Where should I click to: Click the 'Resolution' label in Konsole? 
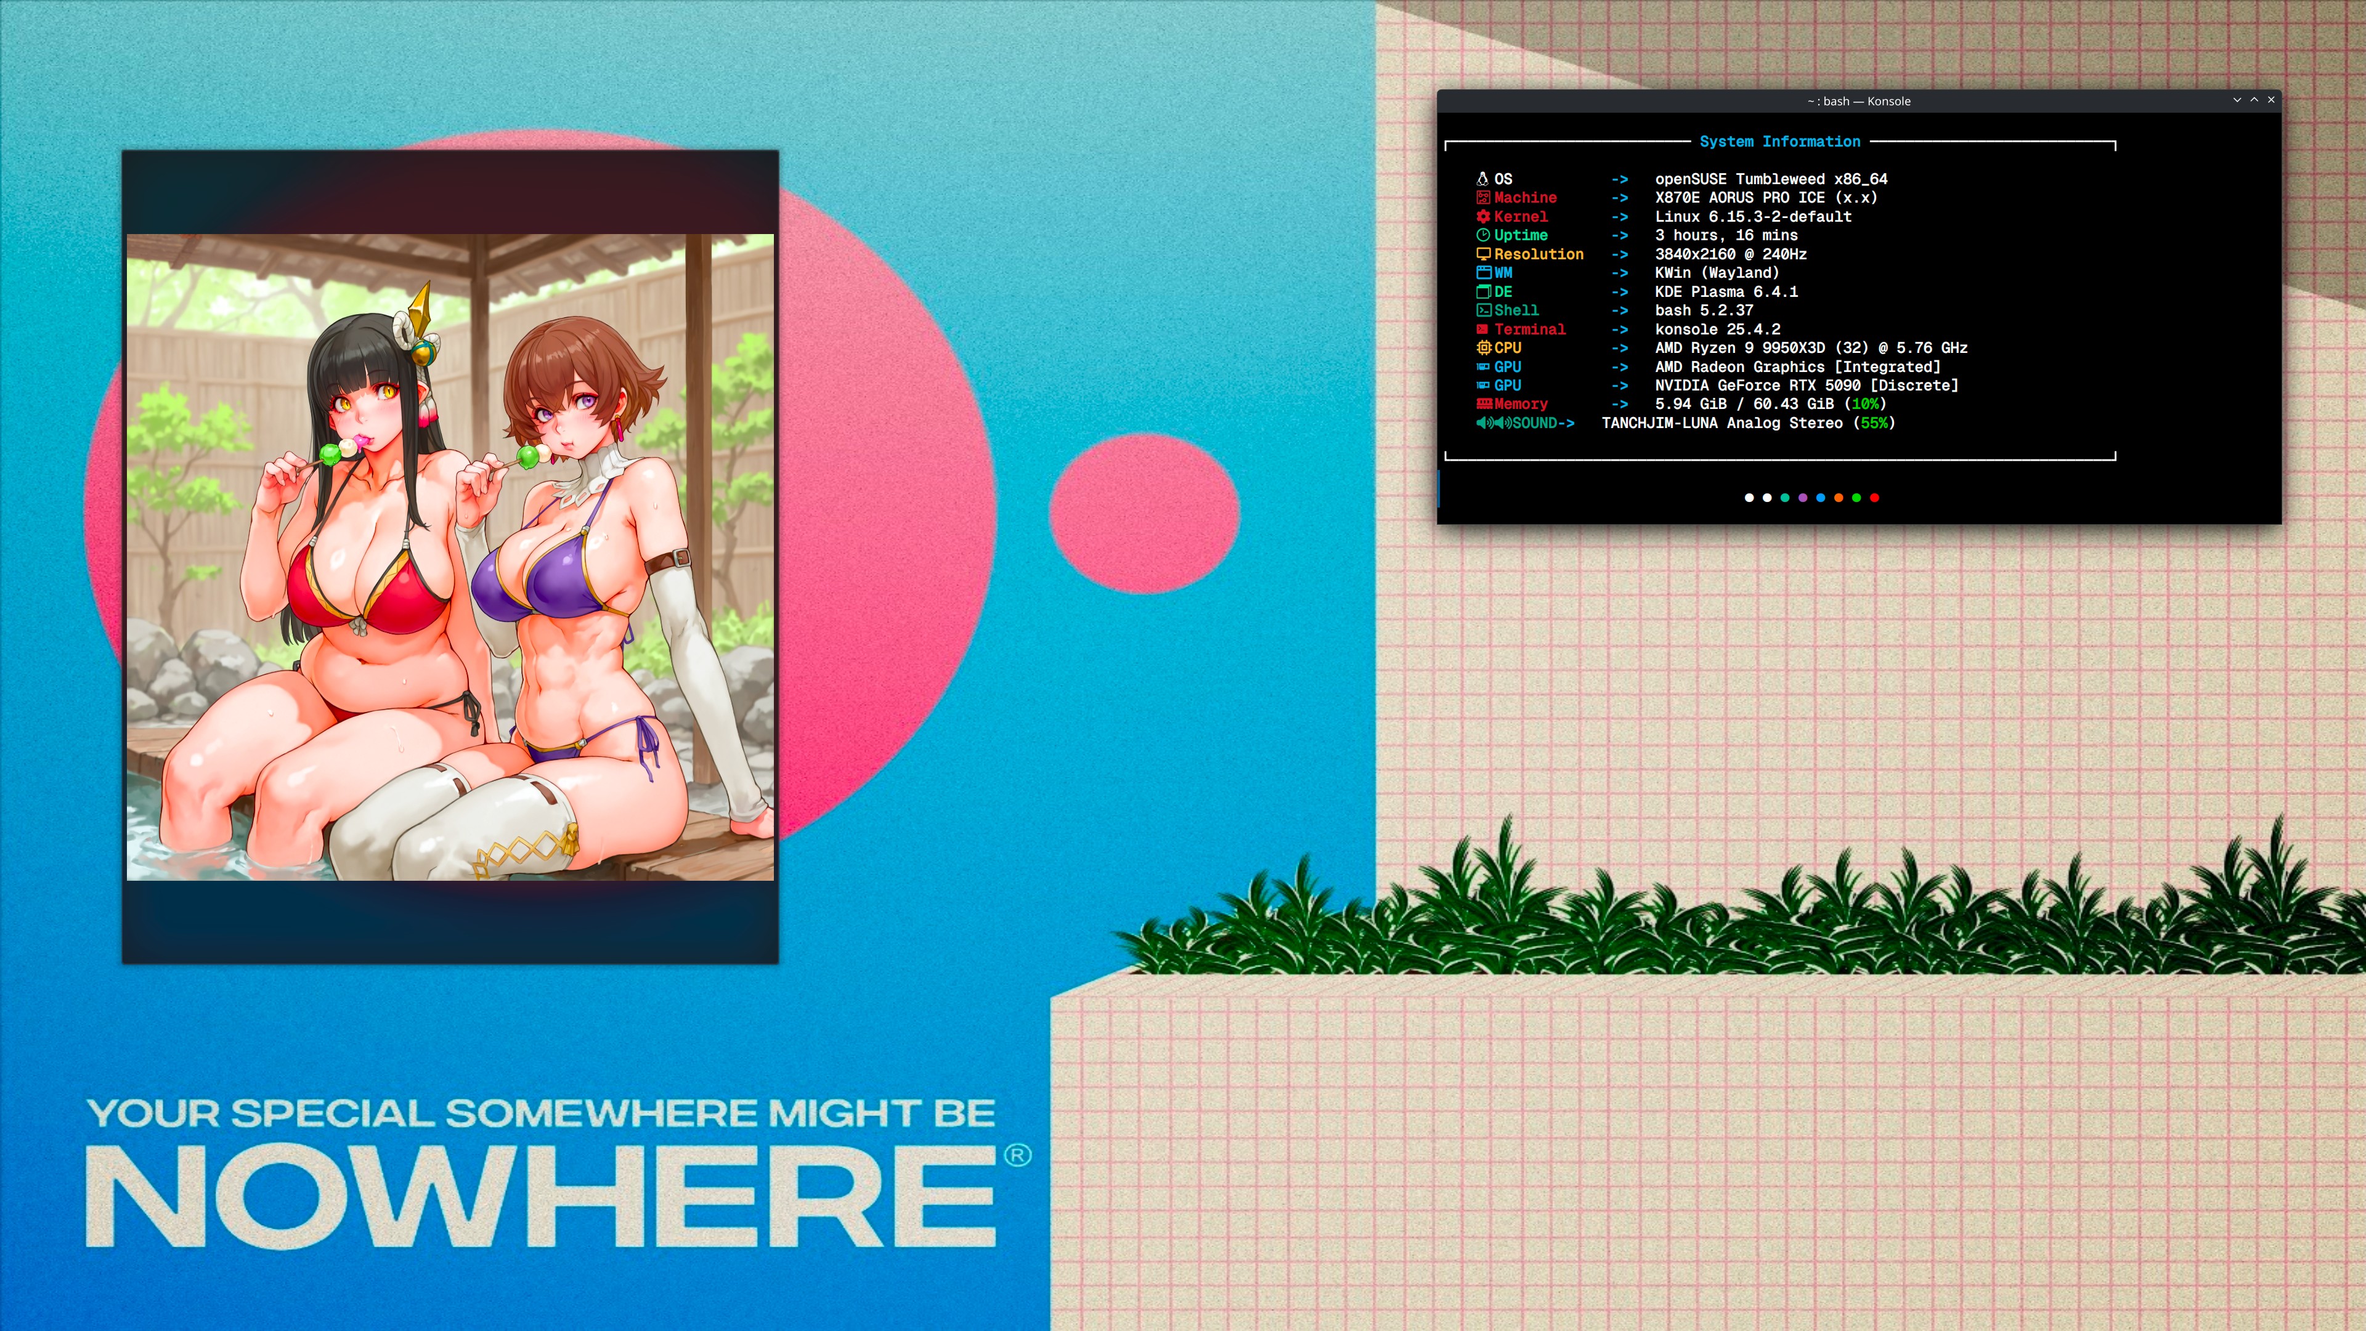pyautogui.click(x=1539, y=254)
